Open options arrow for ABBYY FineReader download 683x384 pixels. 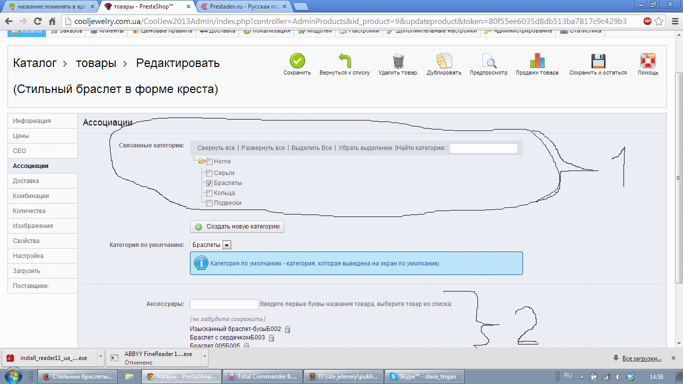tap(205, 358)
